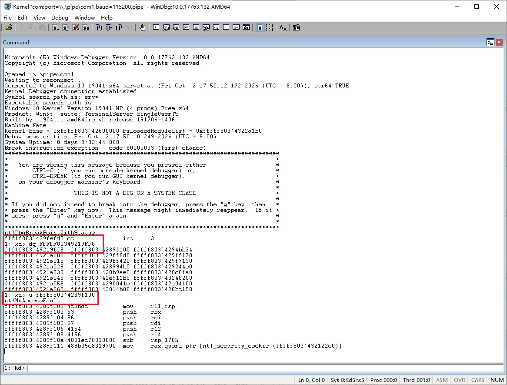The image size is (507, 385).
Task: Open the Memory window from the toolbar
Action: click(196, 27)
